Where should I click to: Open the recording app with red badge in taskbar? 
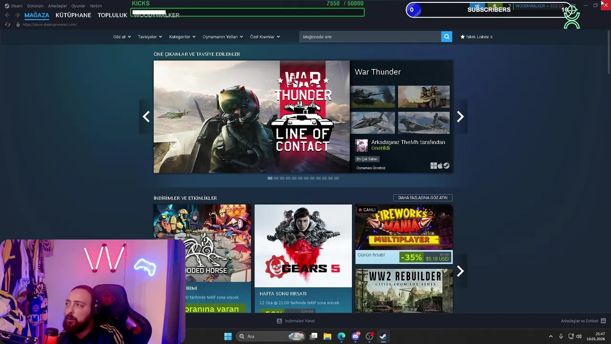tap(369, 336)
